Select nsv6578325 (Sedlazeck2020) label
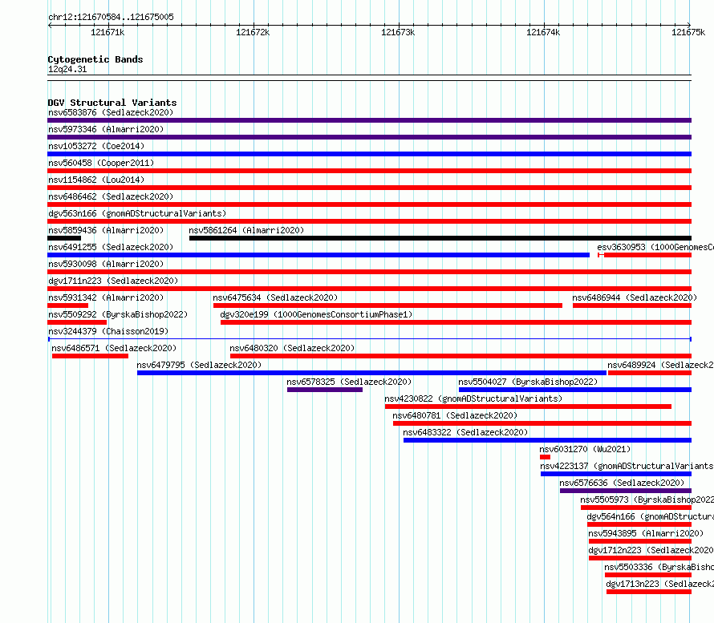Image resolution: width=714 pixels, height=623 pixels. click(x=349, y=382)
